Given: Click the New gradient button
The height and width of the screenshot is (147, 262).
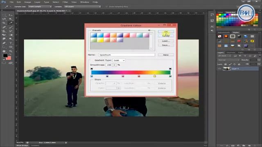Looking at the screenshot, I should click(166, 55).
